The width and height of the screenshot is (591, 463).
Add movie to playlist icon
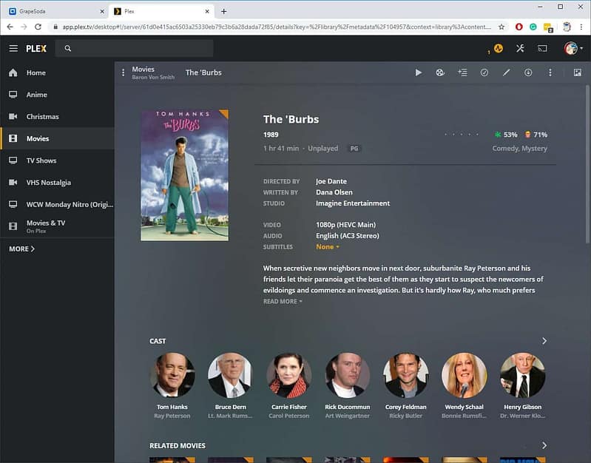click(x=462, y=72)
